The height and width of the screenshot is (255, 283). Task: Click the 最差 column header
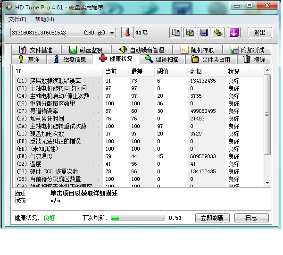tap(141, 71)
